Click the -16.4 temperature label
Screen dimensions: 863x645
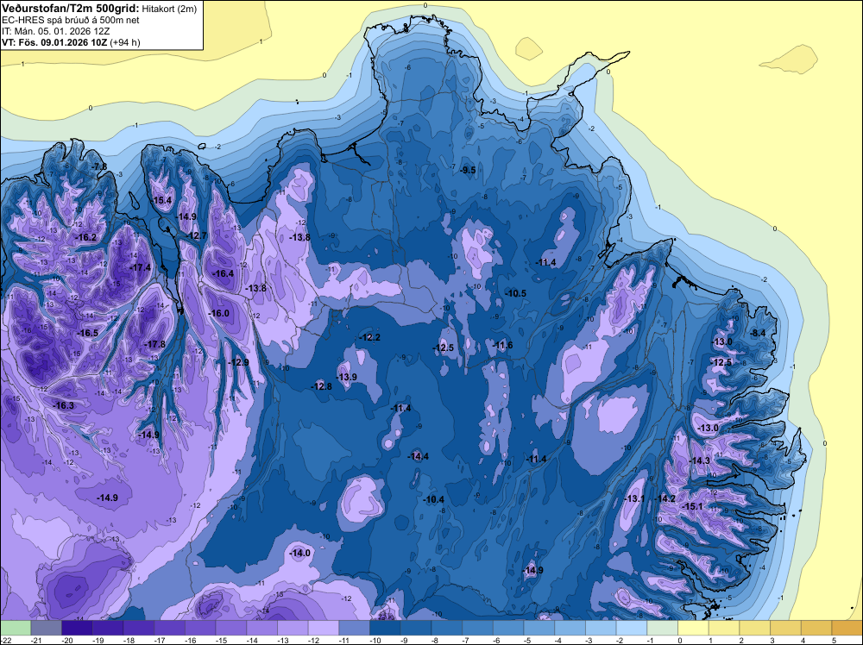coord(223,273)
